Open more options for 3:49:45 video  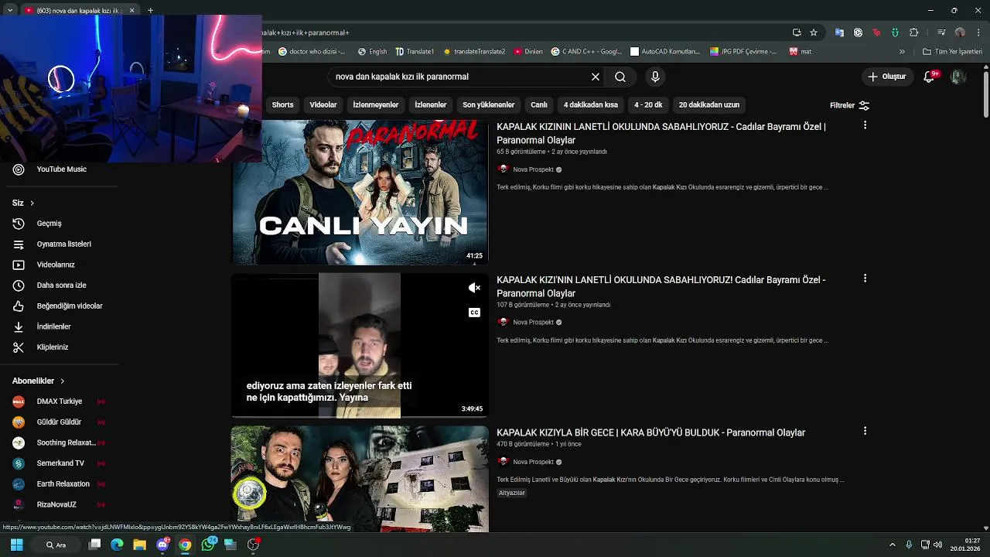(865, 278)
